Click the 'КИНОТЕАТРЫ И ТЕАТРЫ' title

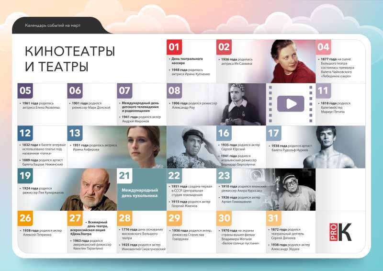click(x=69, y=58)
